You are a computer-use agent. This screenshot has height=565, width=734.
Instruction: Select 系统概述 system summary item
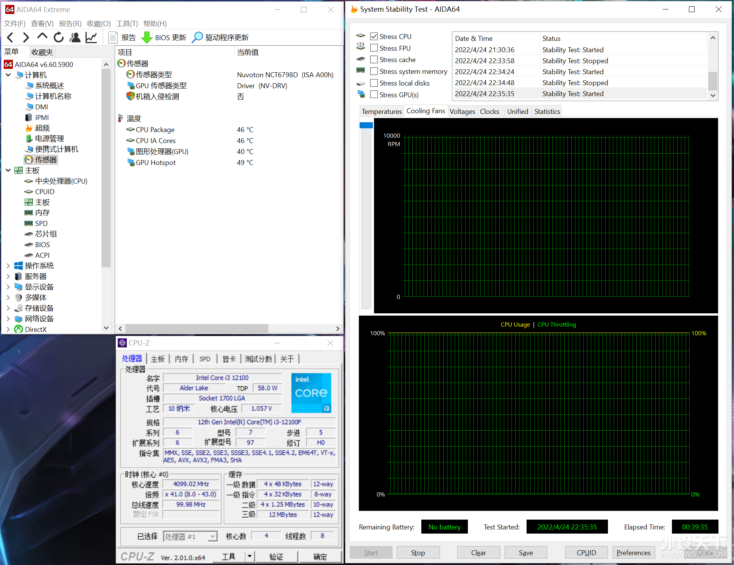click(45, 86)
